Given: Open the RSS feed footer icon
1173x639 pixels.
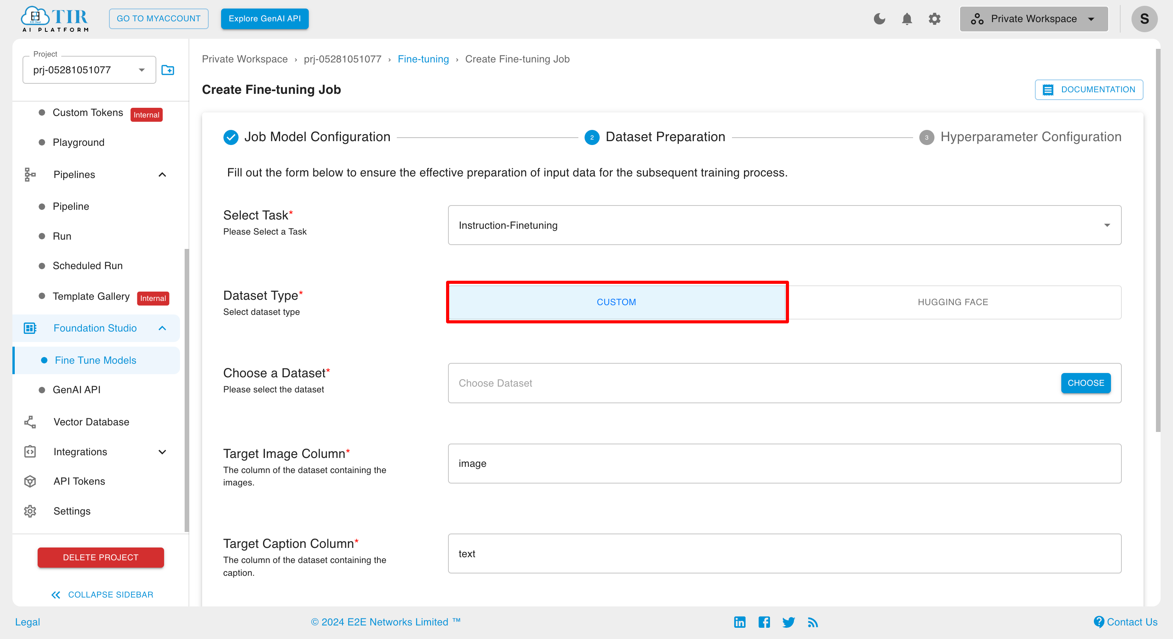Looking at the screenshot, I should (x=813, y=622).
